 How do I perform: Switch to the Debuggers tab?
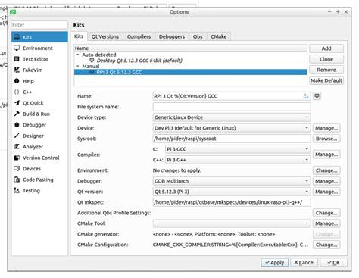172,36
